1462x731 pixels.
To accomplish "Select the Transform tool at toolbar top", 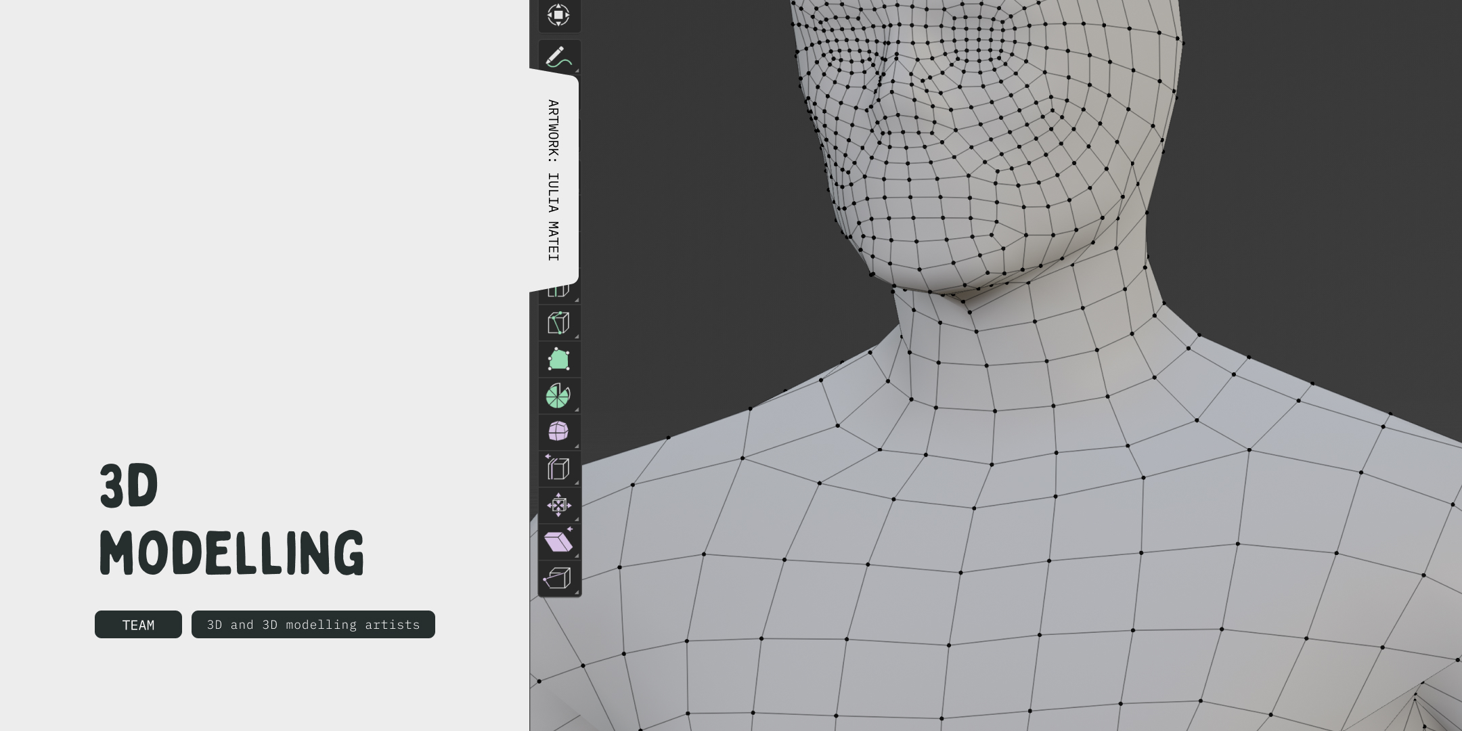I will tap(558, 15).
